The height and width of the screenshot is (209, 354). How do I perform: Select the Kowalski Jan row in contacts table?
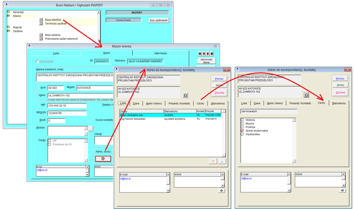170,115
